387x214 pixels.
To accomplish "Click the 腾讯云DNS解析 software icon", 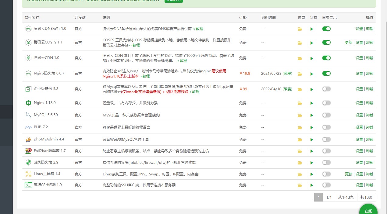I will tap(28, 29).
